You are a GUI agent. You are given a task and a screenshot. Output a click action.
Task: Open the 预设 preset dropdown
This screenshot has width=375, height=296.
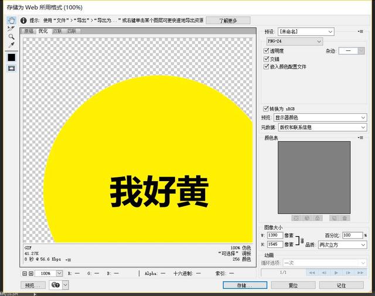pos(306,32)
